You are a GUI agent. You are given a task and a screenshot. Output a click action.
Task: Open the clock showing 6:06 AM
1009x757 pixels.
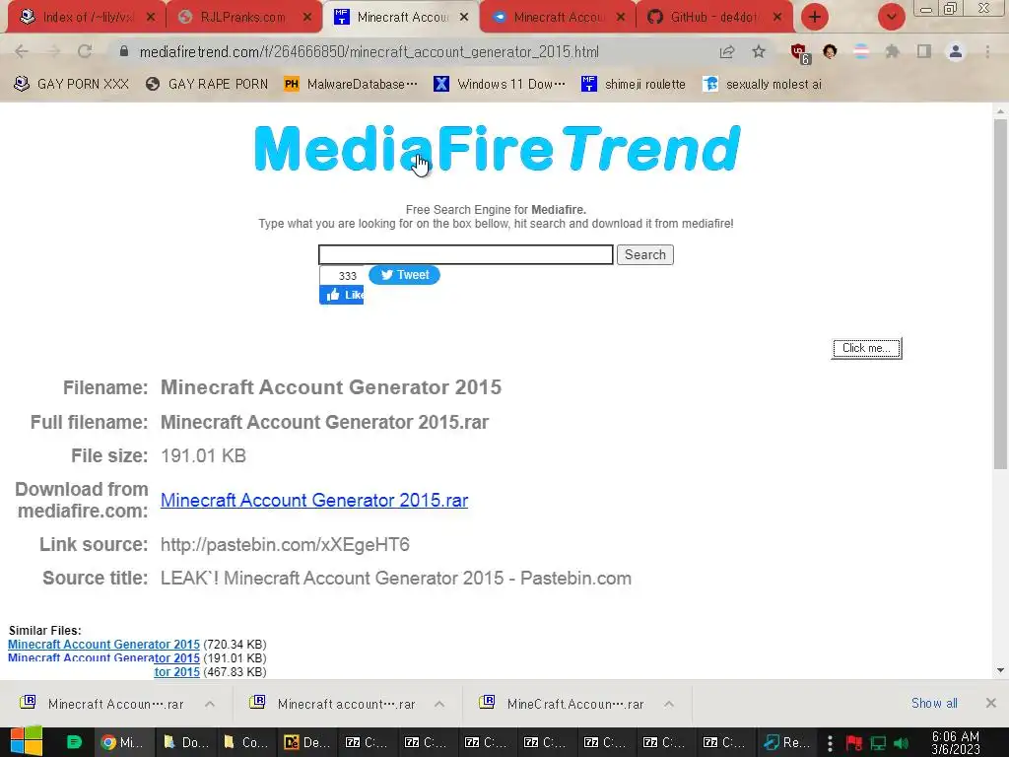pyautogui.click(x=956, y=742)
